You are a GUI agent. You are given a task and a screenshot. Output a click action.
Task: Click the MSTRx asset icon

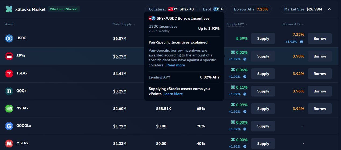[x=9, y=144]
